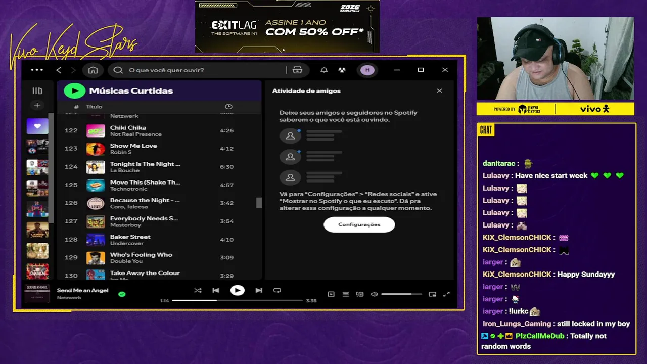Viewport: 647px width, 364px height.
Task: Open the notifications bell
Action: click(x=324, y=70)
